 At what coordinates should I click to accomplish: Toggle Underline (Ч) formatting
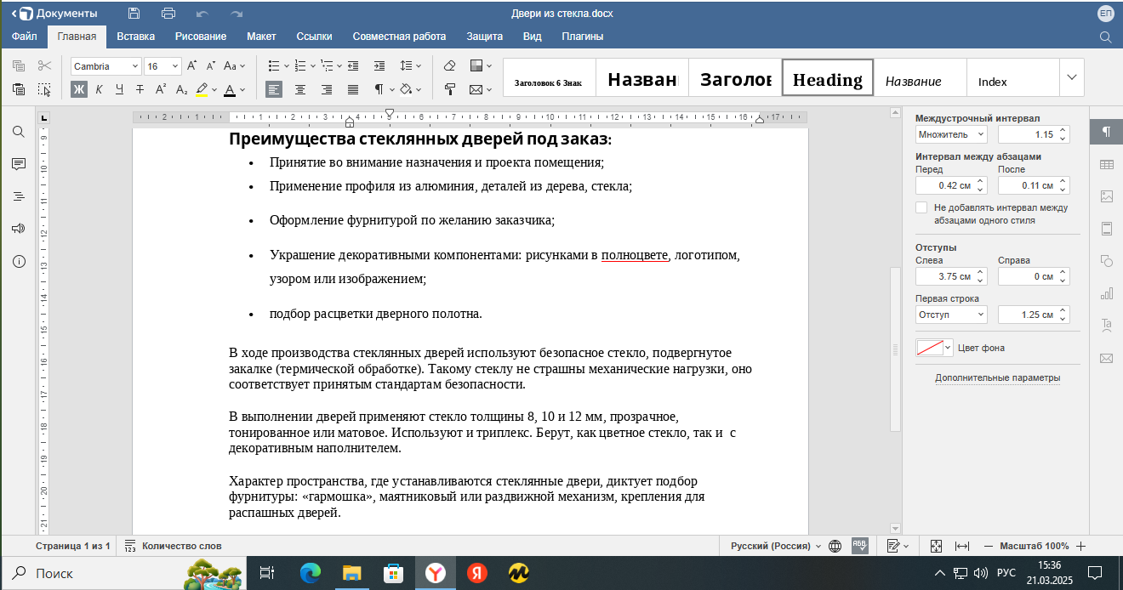click(119, 89)
